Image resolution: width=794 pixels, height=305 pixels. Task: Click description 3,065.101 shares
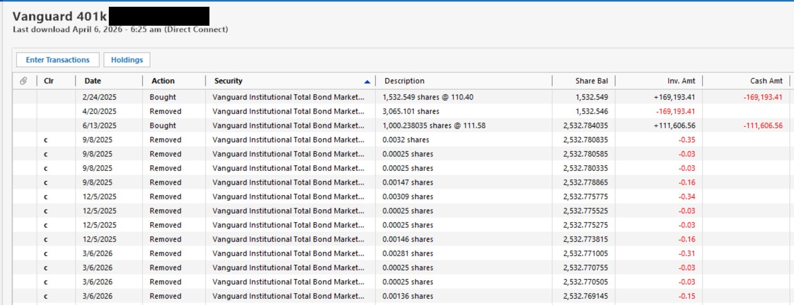click(x=411, y=111)
